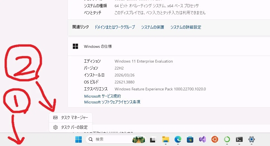
Task: Launch Visual Studio from the taskbar
Action: (202, 140)
